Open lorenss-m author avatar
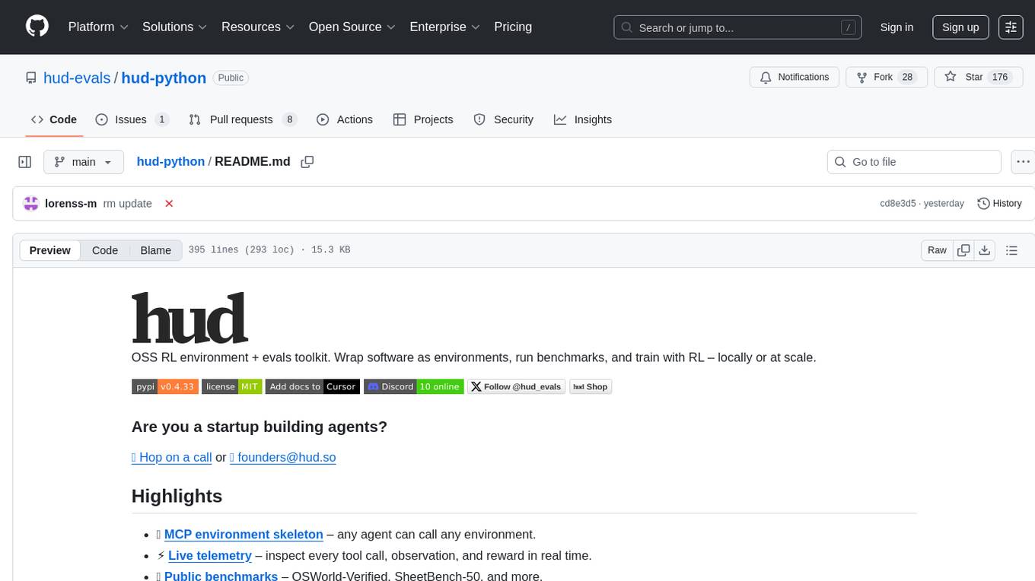The width and height of the screenshot is (1035, 581). pos(31,203)
